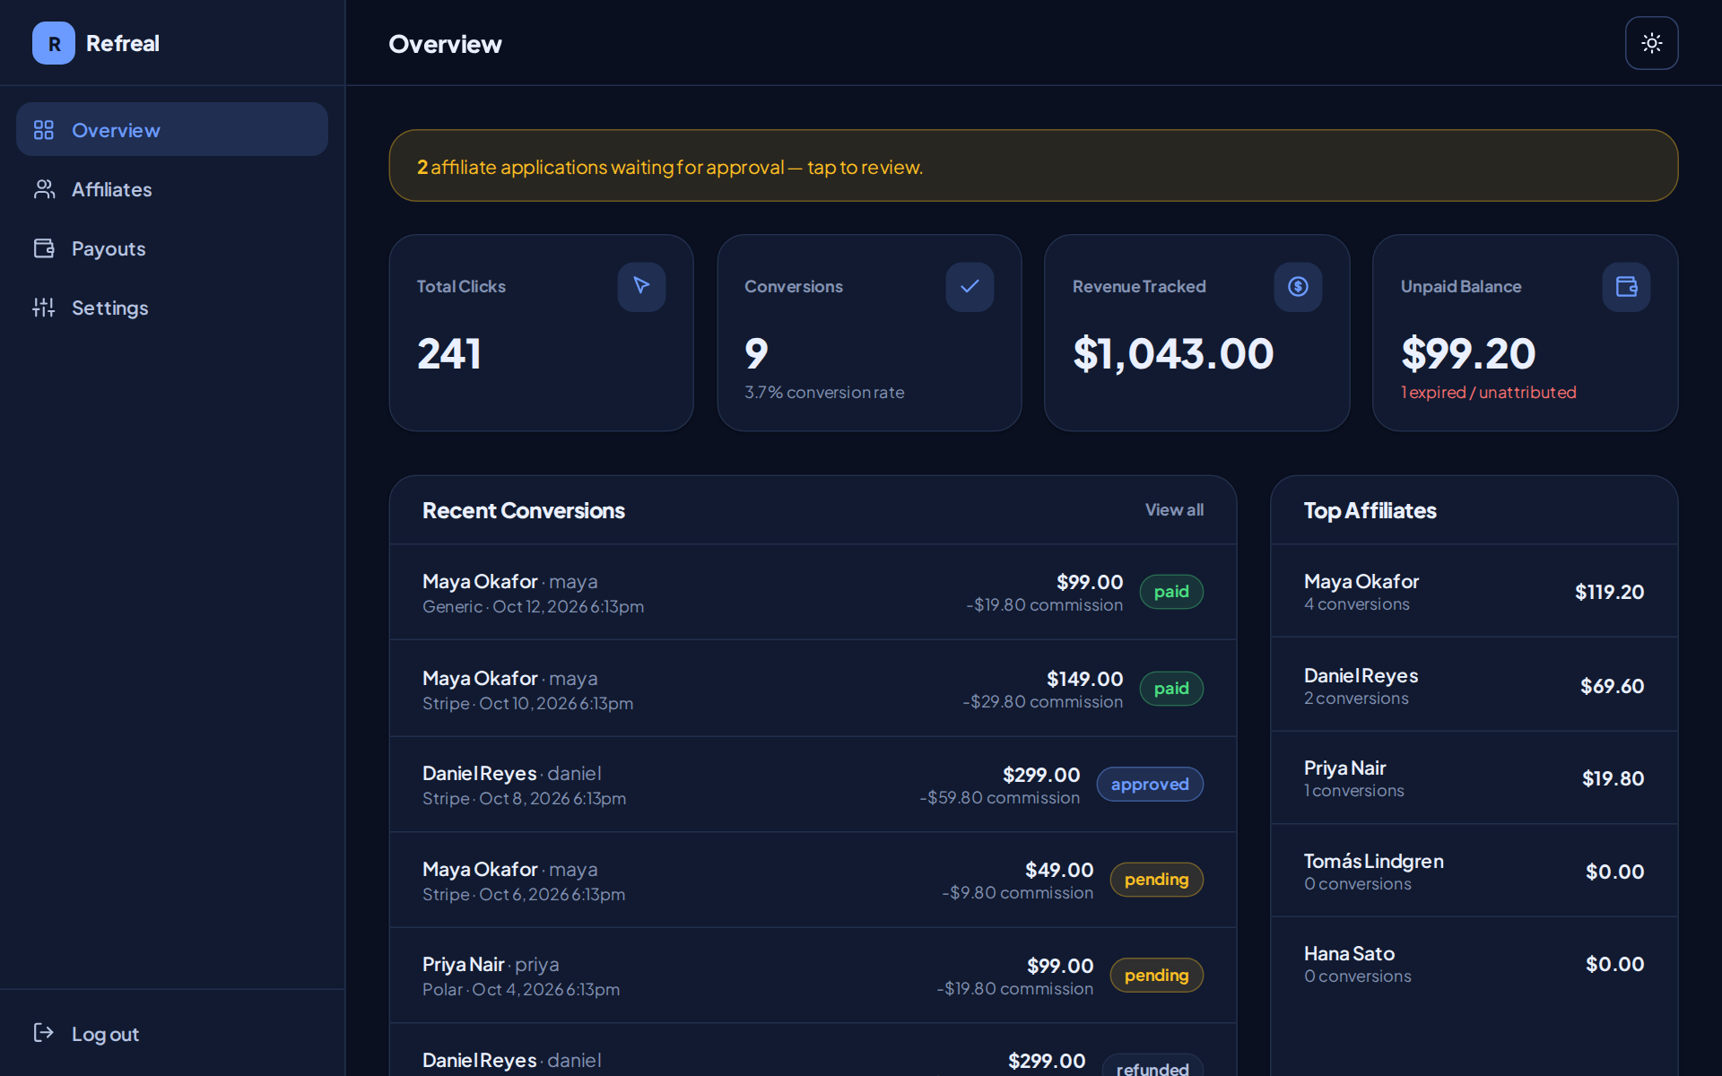Click the Payouts wallet icon in the sidebar
The width and height of the screenshot is (1722, 1076).
point(44,248)
